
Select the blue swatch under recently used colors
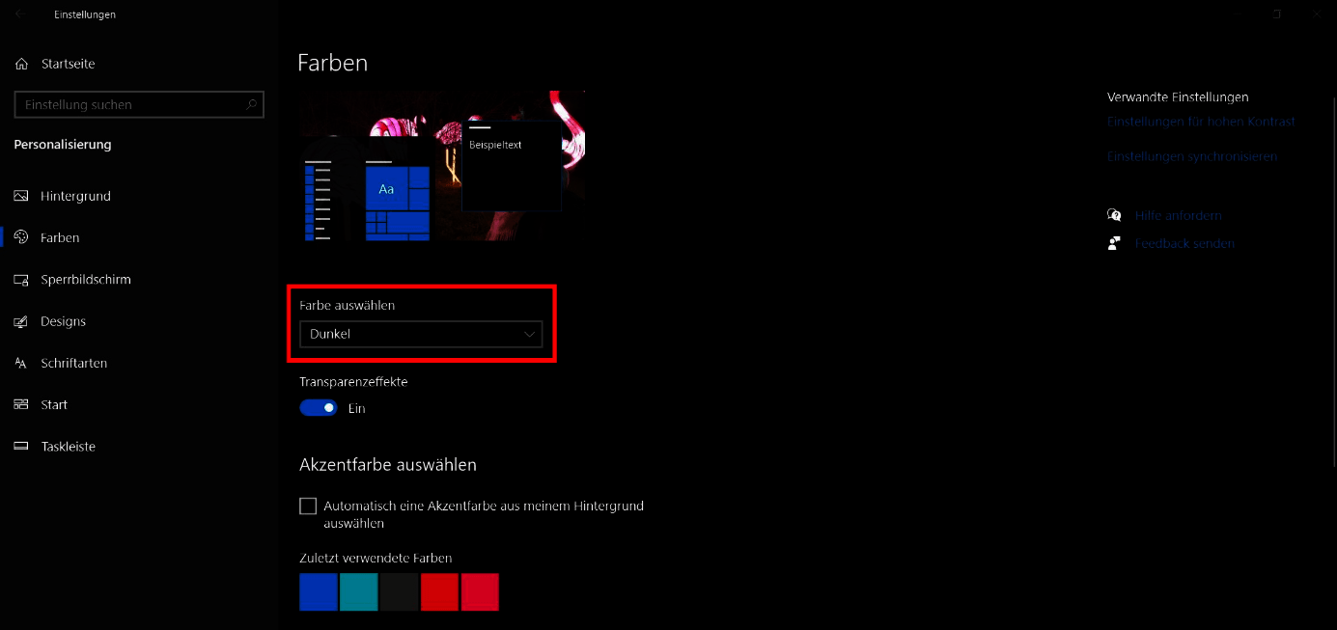pos(319,591)
